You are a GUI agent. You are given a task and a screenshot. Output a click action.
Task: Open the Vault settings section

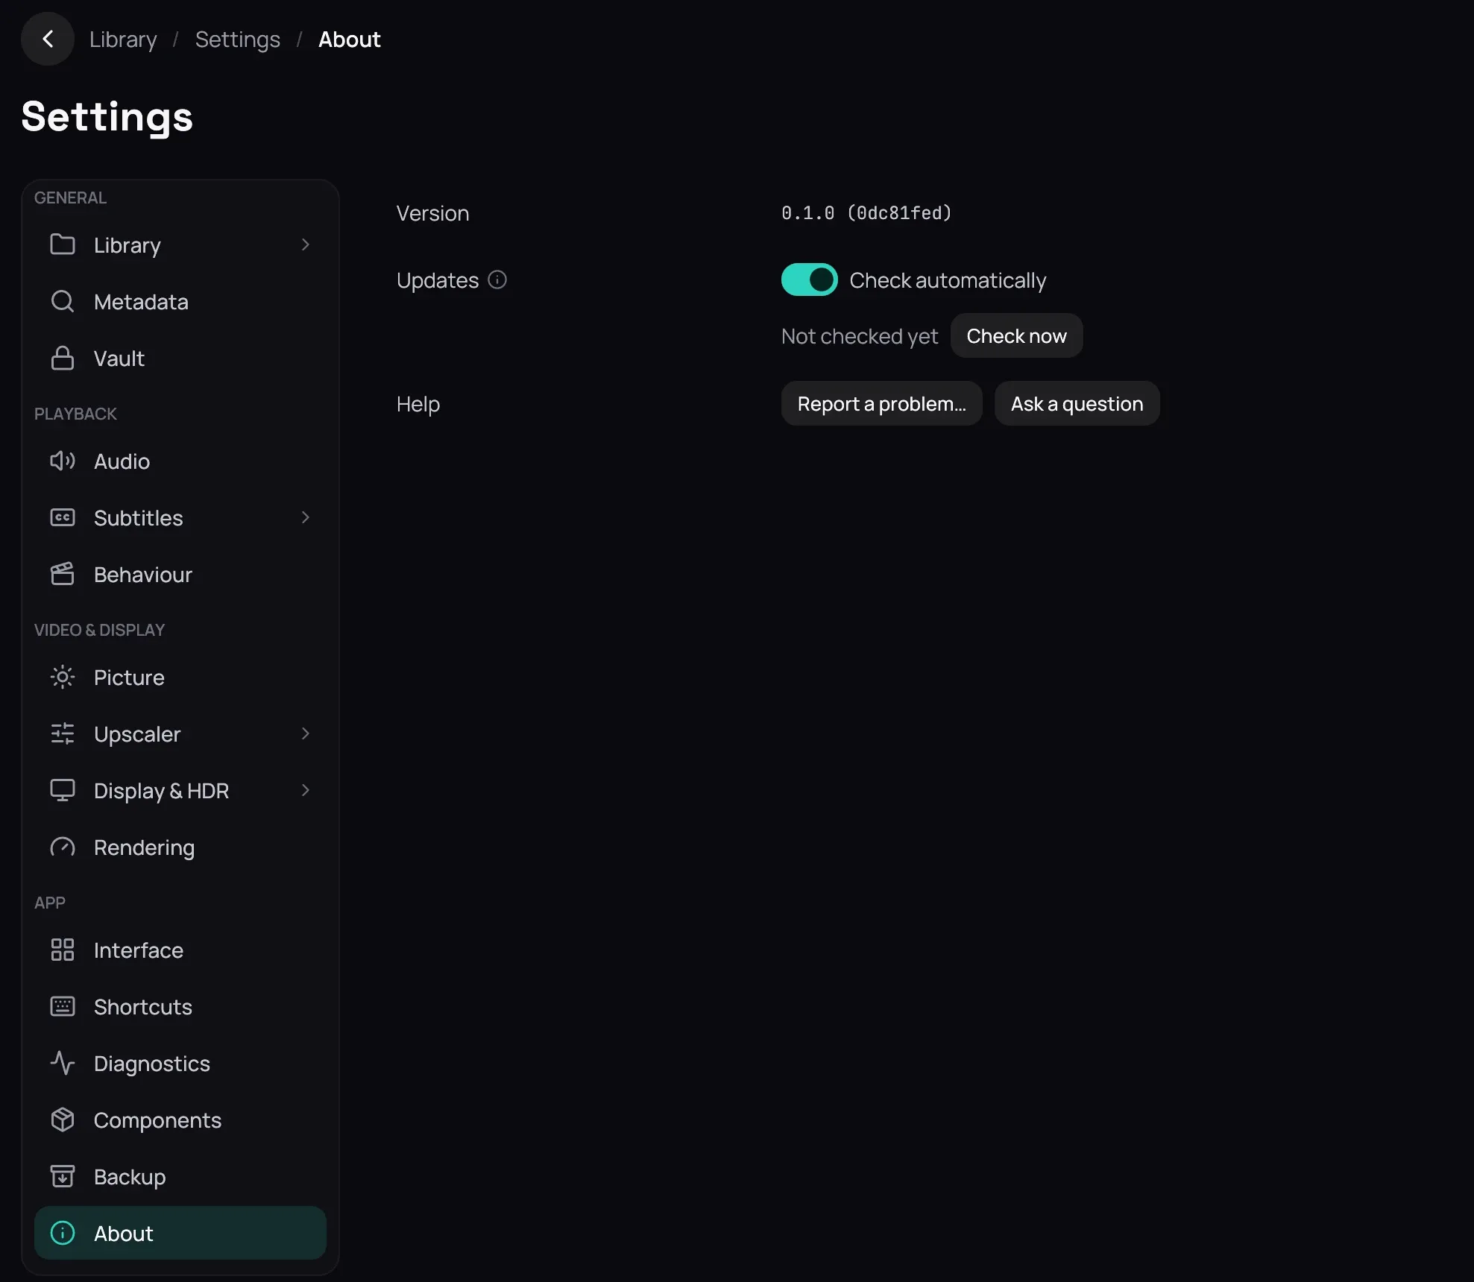(180, 358)
